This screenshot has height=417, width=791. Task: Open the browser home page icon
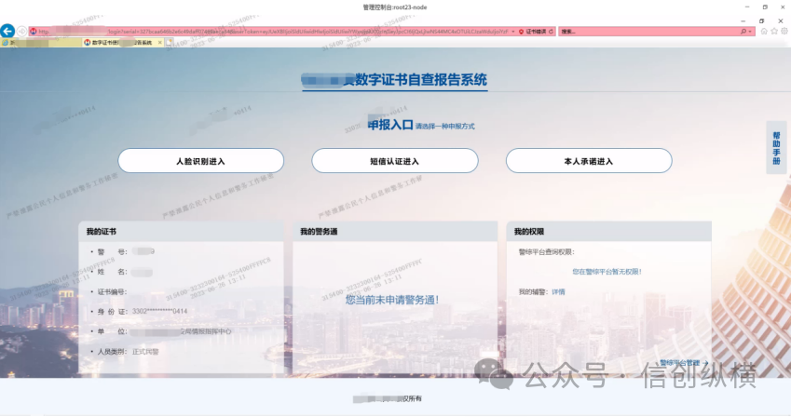tap(764, 32)
